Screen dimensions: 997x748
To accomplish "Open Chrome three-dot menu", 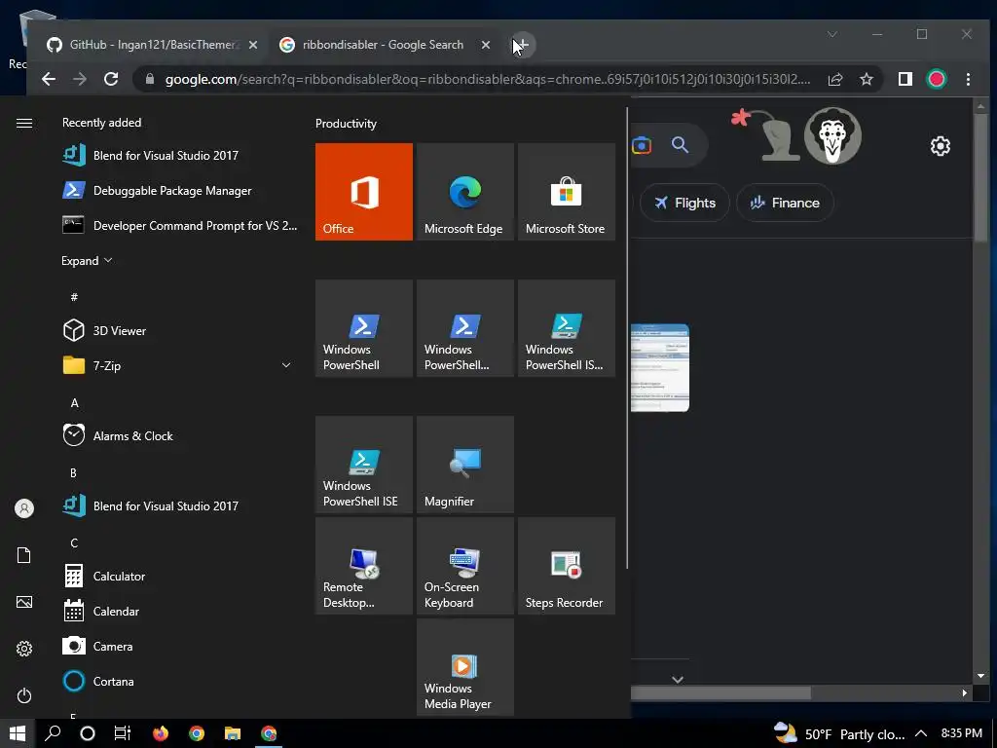I will pyautogui.click(x=968, y=79).
